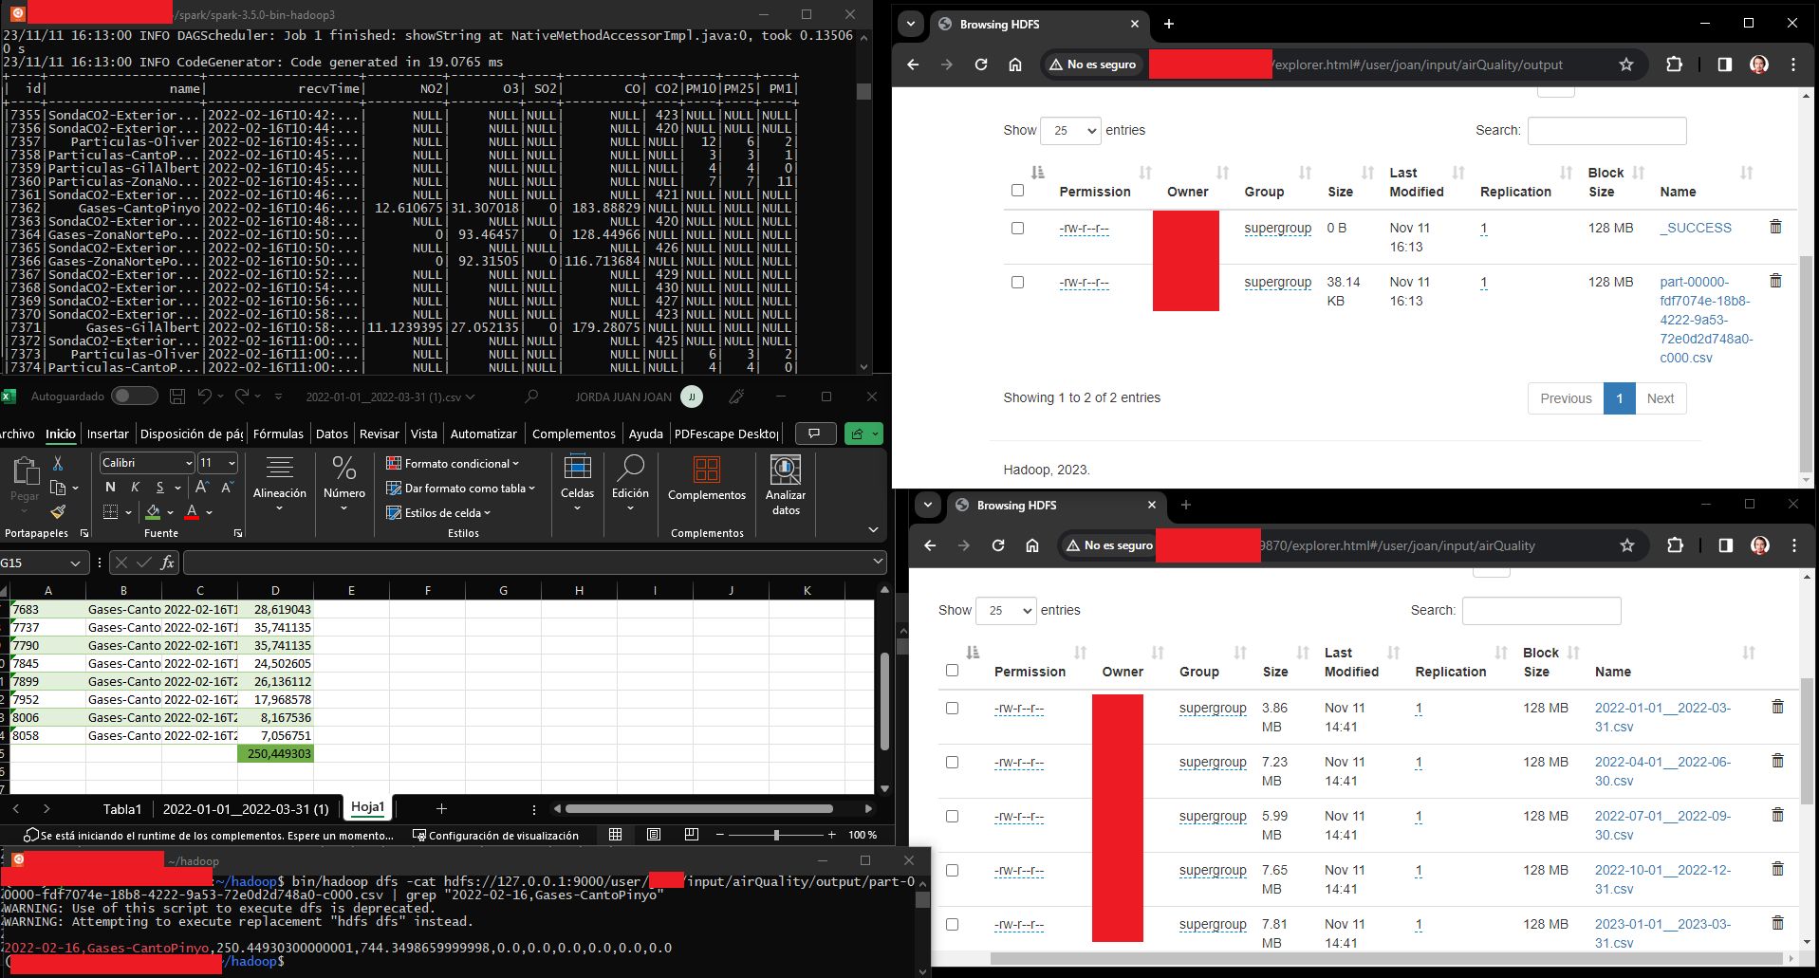Open the Show 25 entries dropdown
The image size is (1819, 978).
click(1070, 131)
